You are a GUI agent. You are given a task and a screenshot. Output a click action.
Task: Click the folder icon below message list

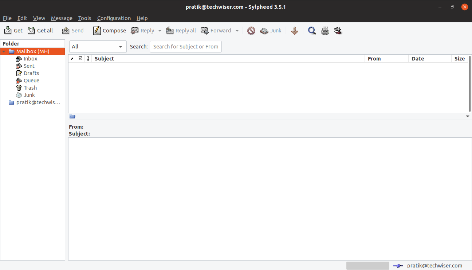tap(72, 117)
